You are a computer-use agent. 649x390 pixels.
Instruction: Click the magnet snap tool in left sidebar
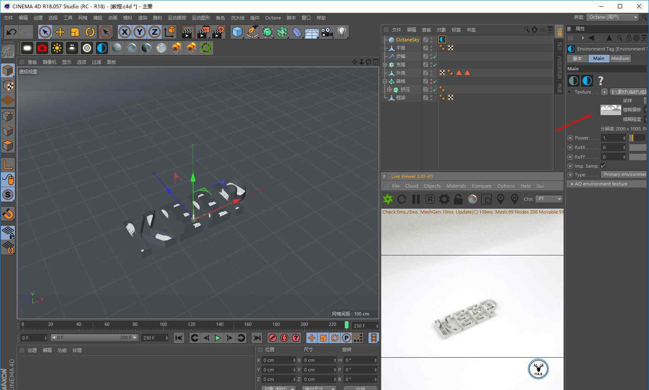pos(8,214)
